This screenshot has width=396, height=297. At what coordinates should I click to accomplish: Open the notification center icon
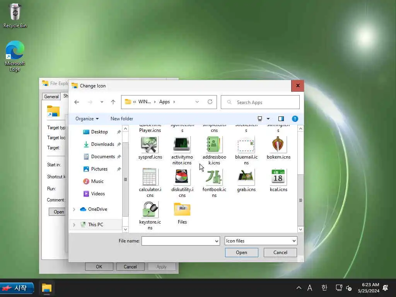[386, 288]
